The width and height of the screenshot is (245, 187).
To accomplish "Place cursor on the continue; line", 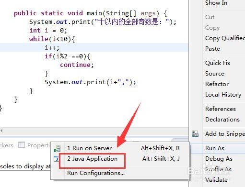I will coord(77,65).
